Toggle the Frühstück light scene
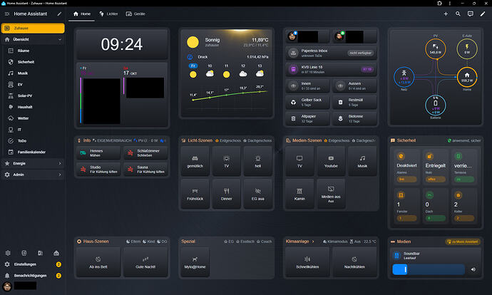This screenshot has width=492, height=295. pos(195,194)
